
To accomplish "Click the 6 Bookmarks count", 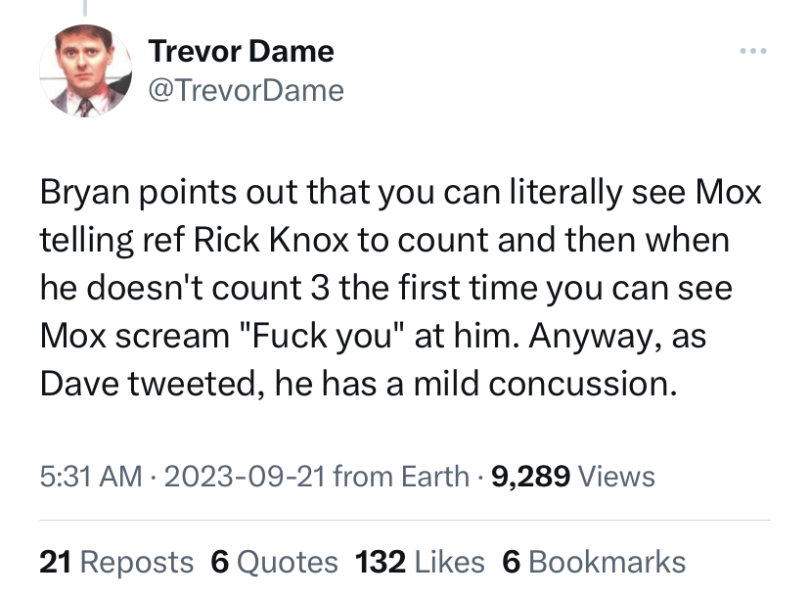I will (x=593, y=562).
